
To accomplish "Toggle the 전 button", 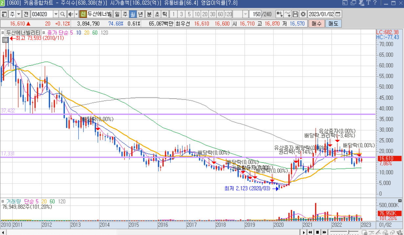I will pos(26,14).
